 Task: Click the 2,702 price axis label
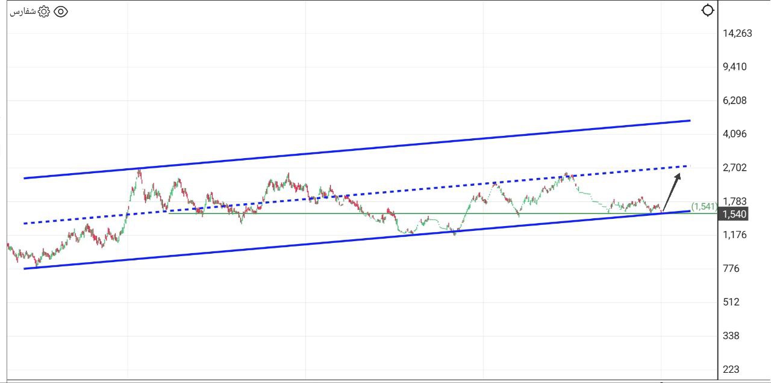(x=735, y=168)
